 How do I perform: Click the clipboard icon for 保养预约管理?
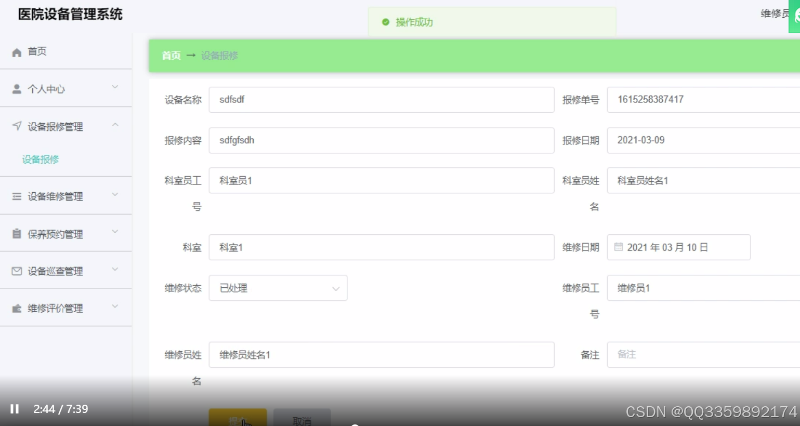click(17, 234)
